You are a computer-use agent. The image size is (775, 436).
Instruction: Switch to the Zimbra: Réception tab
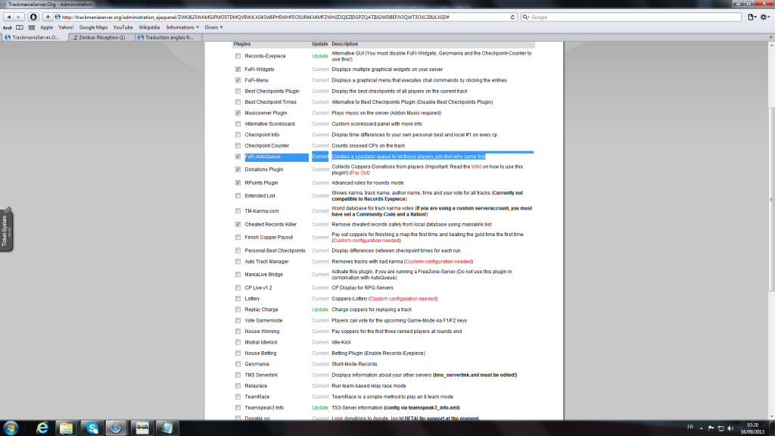pyautogui.click(x=101, y=37)
